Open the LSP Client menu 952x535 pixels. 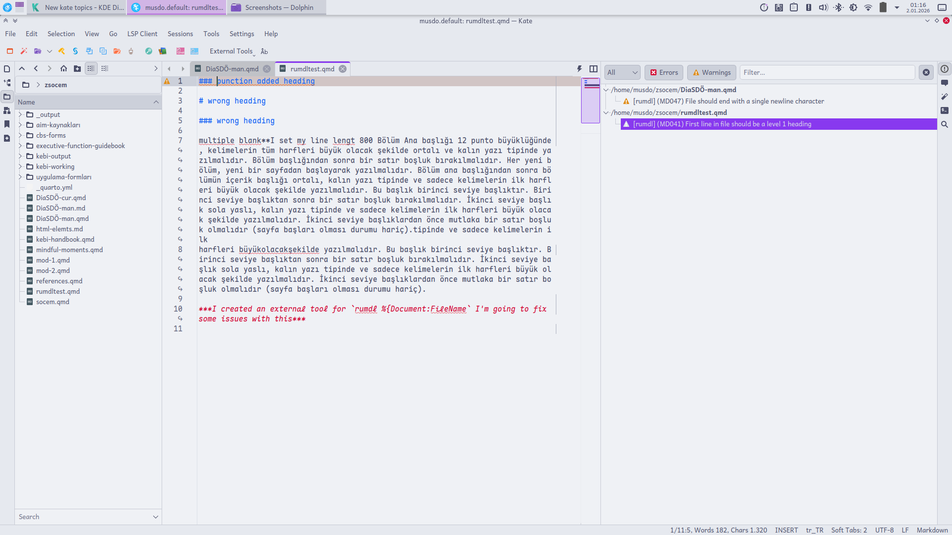pyautogui.click(x=142, y=34)
